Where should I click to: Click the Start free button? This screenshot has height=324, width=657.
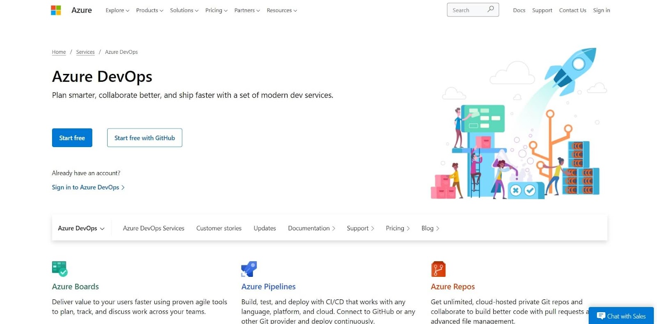(72, 138)
